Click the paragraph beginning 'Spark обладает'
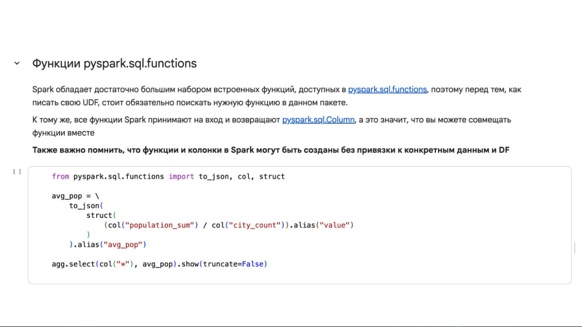 (x=276, y=96)
